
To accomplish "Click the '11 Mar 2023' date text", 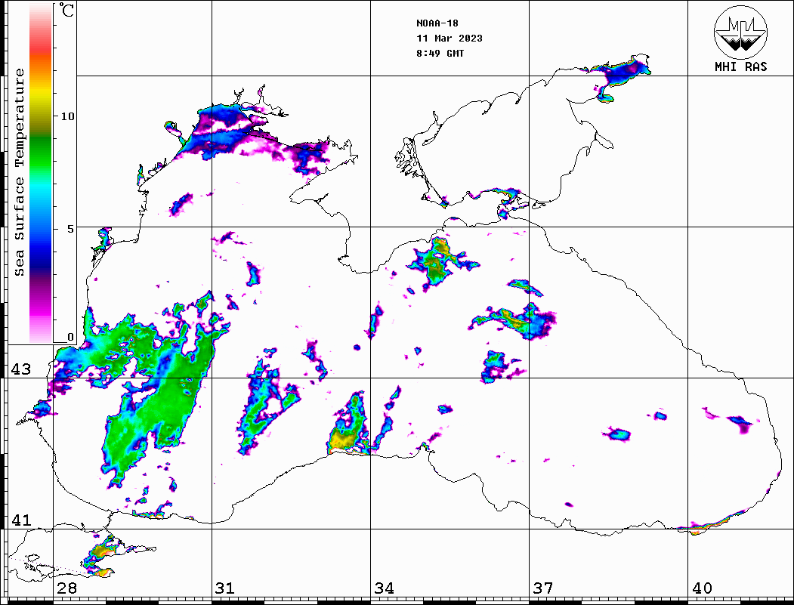I will pos(450,39).
